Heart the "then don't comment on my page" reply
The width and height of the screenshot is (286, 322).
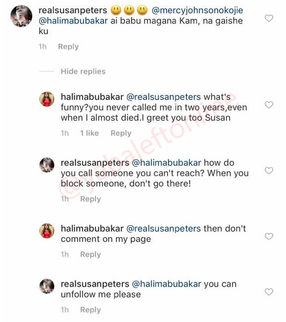pyautogui.click(x=269, y=236)
